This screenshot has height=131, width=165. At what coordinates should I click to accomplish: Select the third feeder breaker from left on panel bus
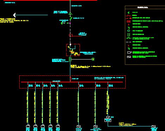pyautogui.click(x=43, y=86)
